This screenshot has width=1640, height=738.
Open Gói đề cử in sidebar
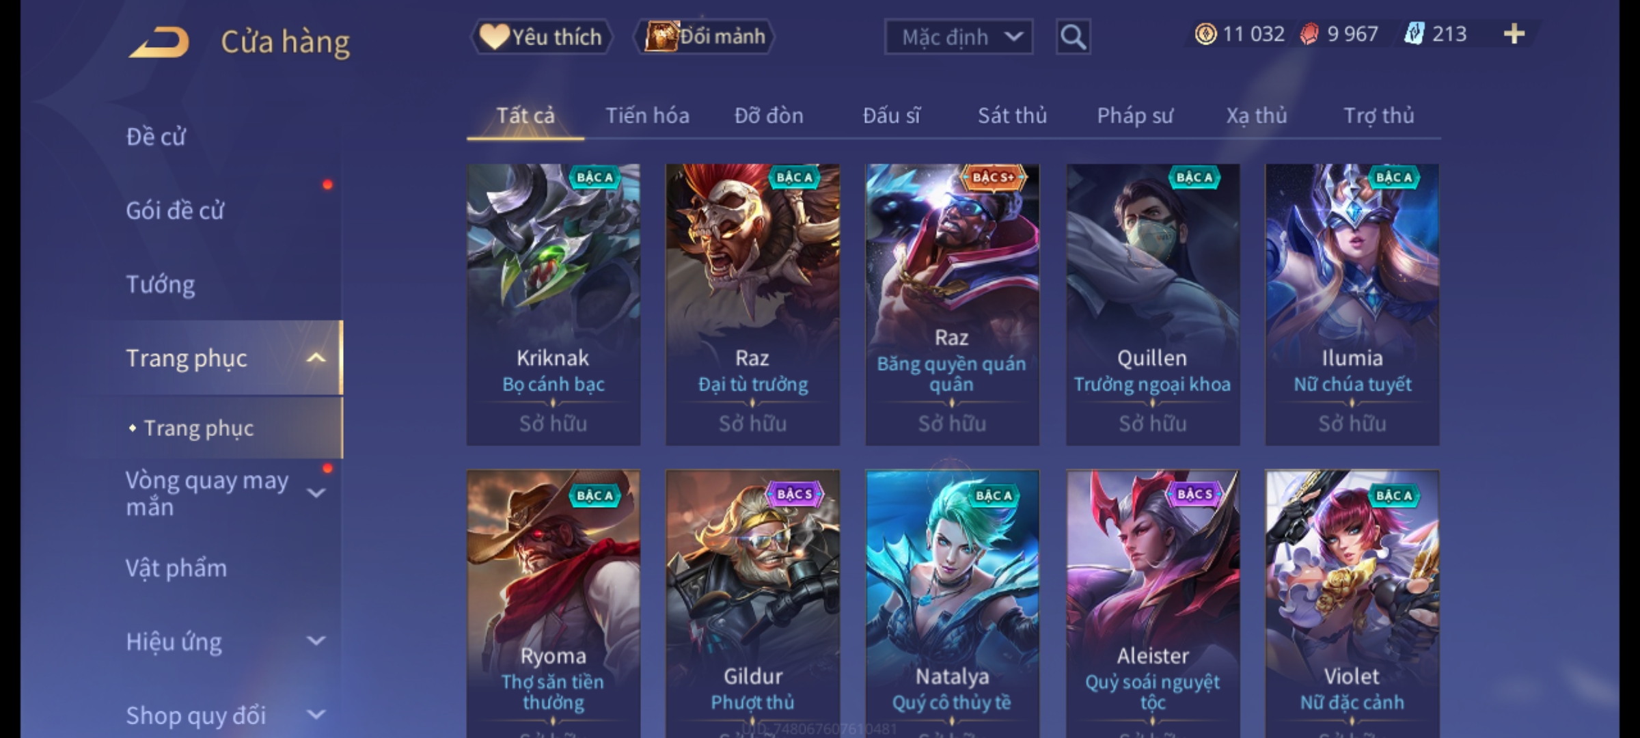[x=175, y=210]
